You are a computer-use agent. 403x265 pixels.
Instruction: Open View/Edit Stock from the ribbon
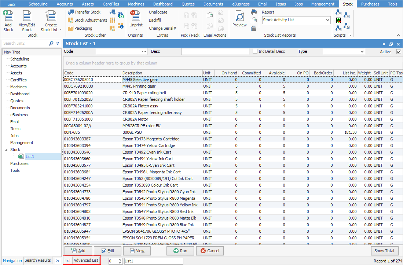coord(27,16)
